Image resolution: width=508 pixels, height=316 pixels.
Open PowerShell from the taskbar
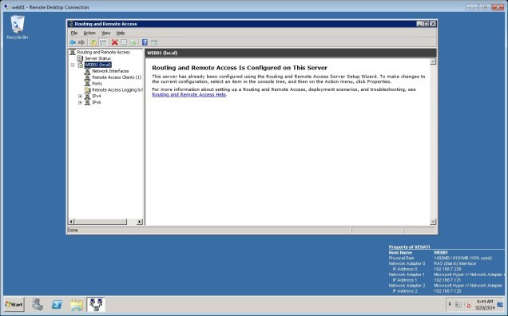(57, 305)
